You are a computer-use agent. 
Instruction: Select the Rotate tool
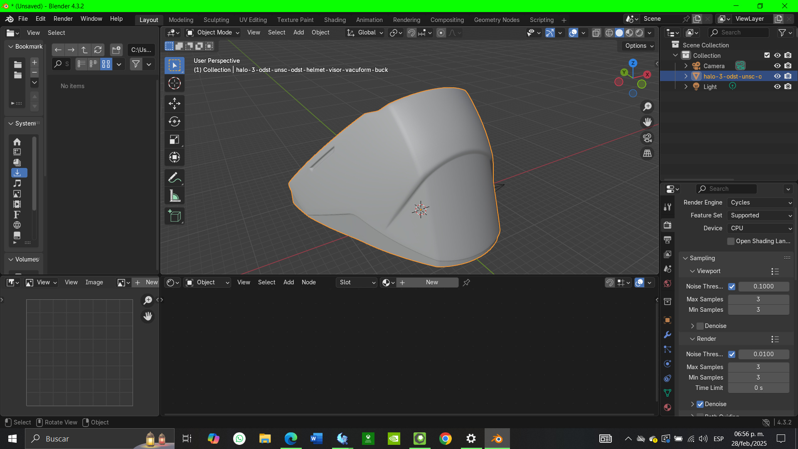(175, 121)
